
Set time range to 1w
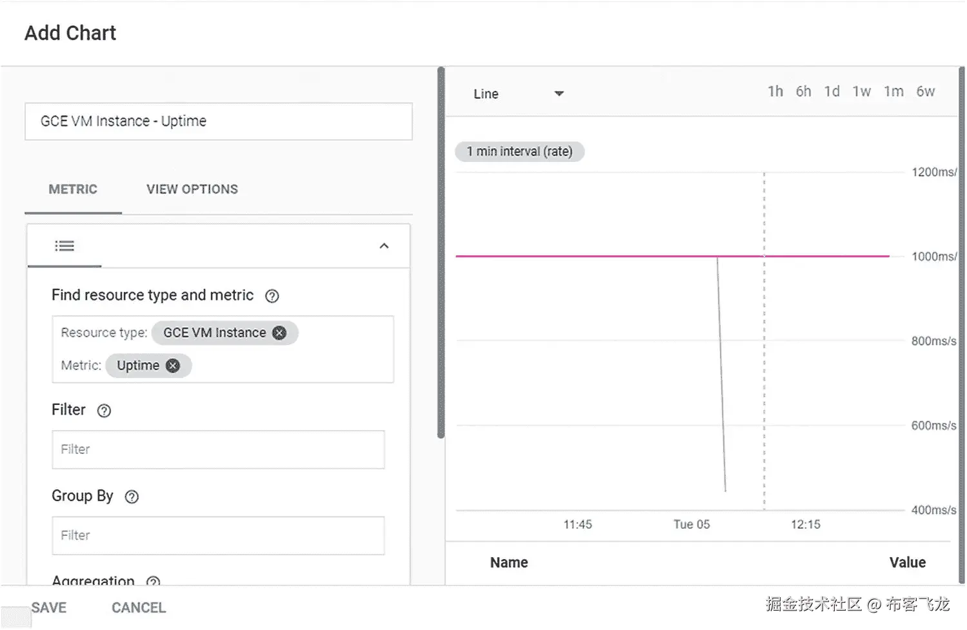click(861, 92)
